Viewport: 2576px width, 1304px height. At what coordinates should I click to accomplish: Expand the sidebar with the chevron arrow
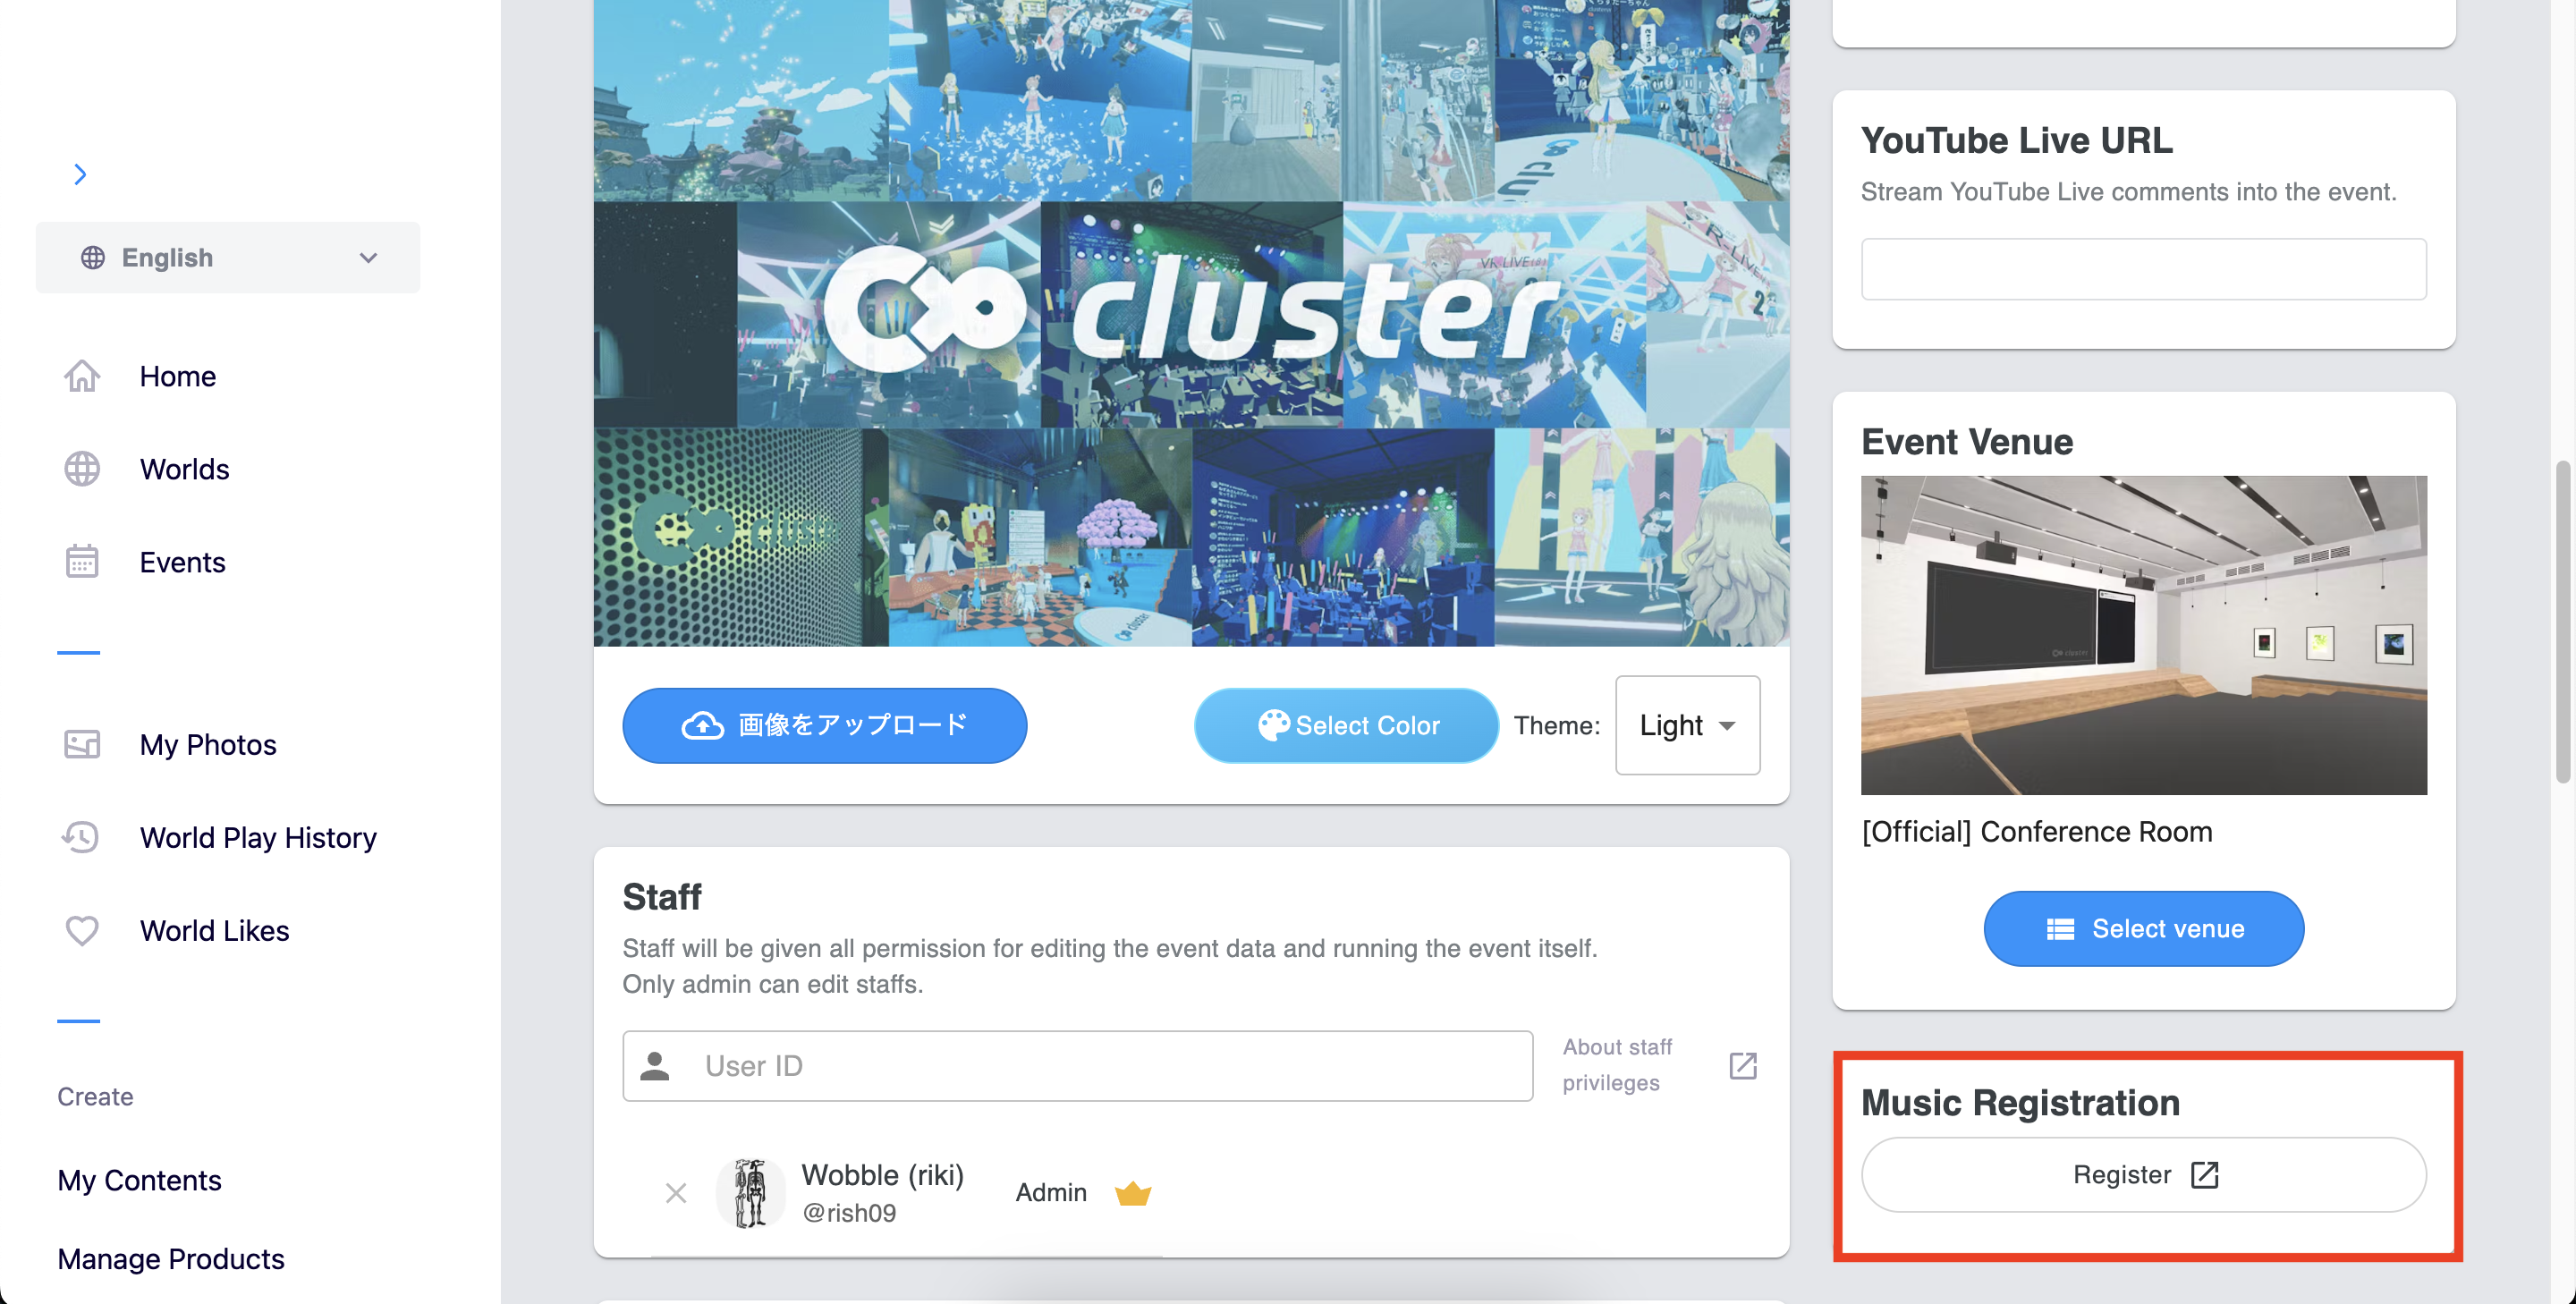(81, 174)
